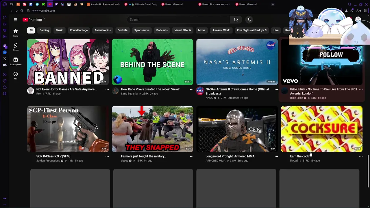Open the player icon in Opera sidebar
Screen dimensions: 370x208
click(5, 75)
